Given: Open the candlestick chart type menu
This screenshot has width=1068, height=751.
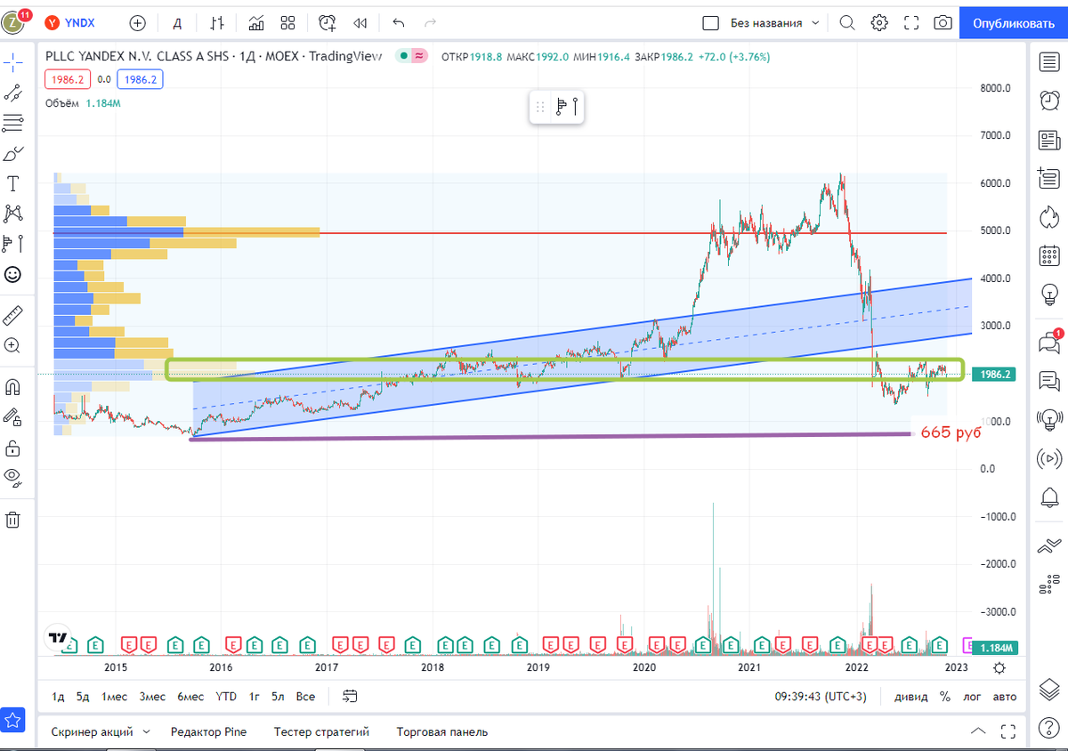Looking at the screenshot, I should pyautogui.click(x=217, y=22).
